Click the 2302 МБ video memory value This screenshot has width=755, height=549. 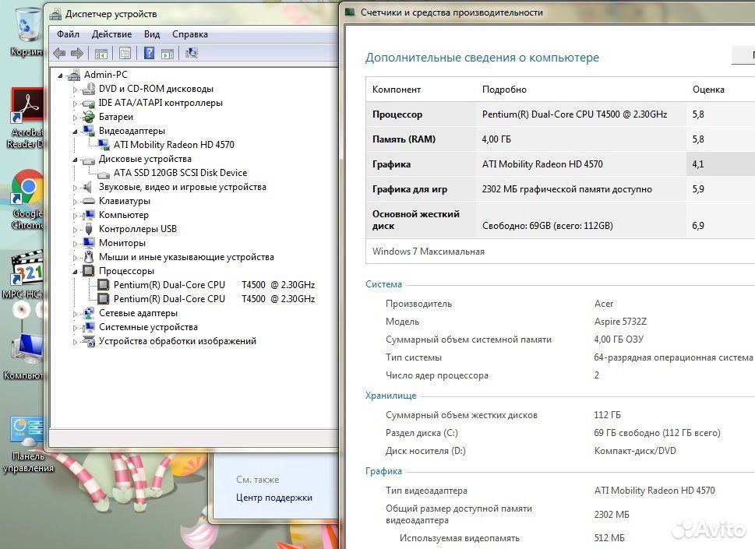pyautogui.click(x=612, y=515)
